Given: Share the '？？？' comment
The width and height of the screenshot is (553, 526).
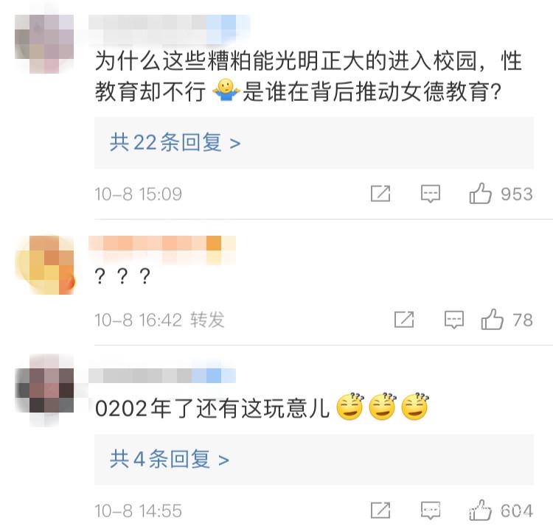Looking at the screenshot, I should click(x=404, y=320).
